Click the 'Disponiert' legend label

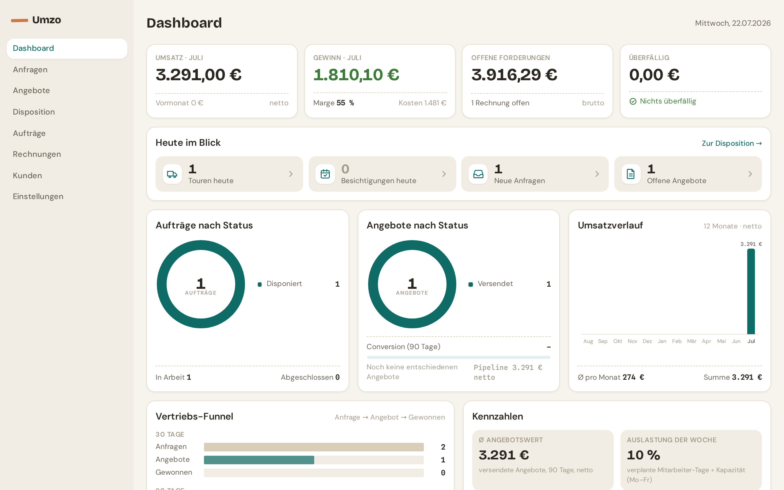coord(284,284)
